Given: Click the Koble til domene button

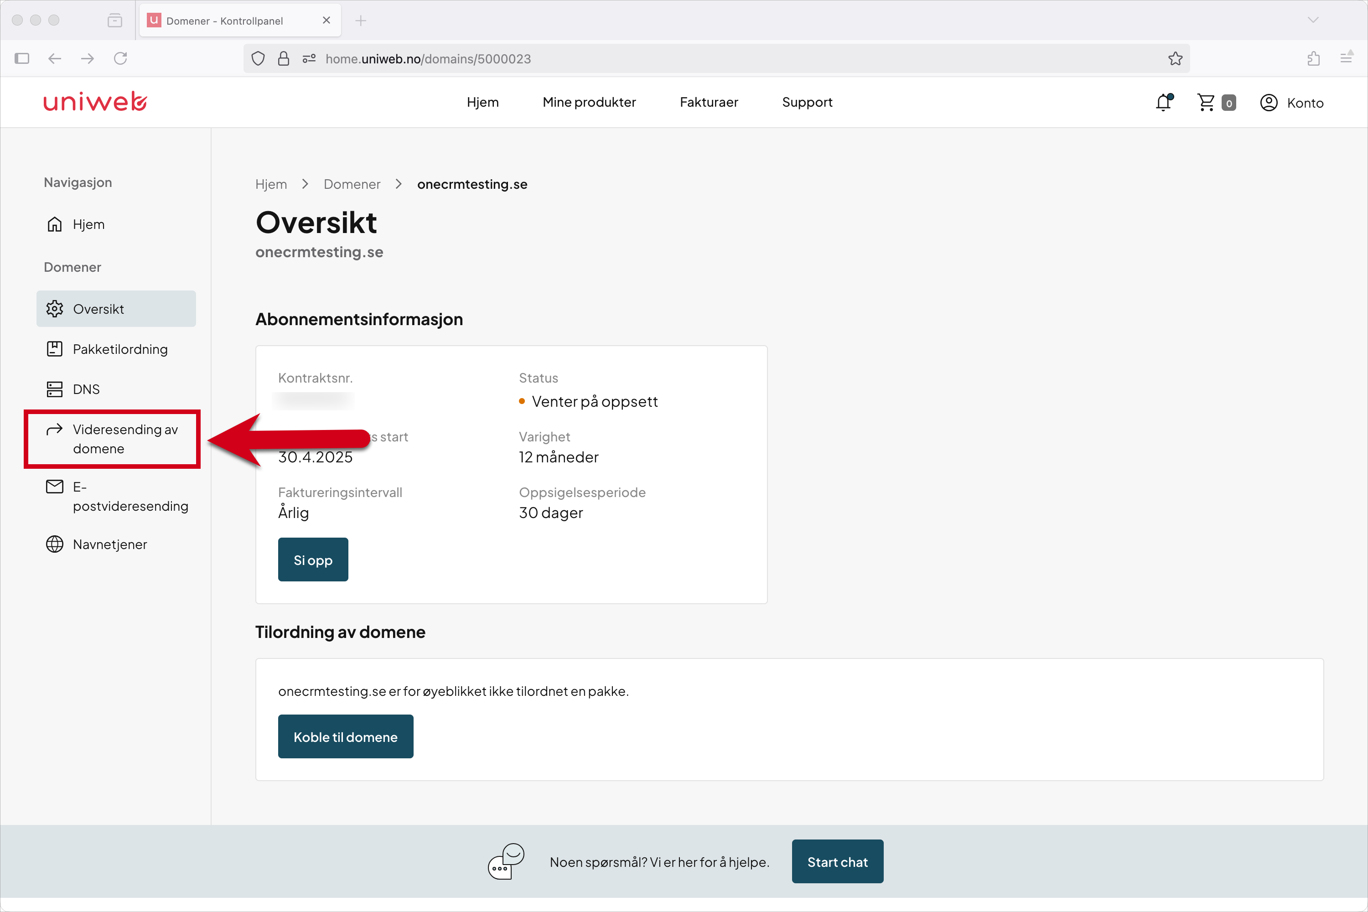Looking at the screenshot, I should (x=346, y=736).
